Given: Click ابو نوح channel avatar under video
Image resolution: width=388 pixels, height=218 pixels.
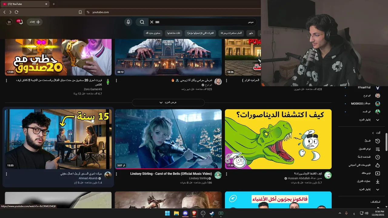Looking at the screenshot, I should pyautogui.click(x=218, y=81).
